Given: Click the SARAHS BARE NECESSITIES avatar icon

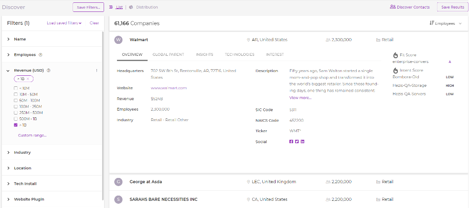Looking at the screenshot, I should tap(118, 199).
